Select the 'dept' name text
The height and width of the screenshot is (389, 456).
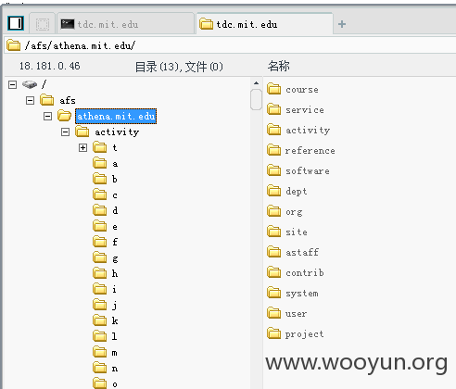(297, 192)
